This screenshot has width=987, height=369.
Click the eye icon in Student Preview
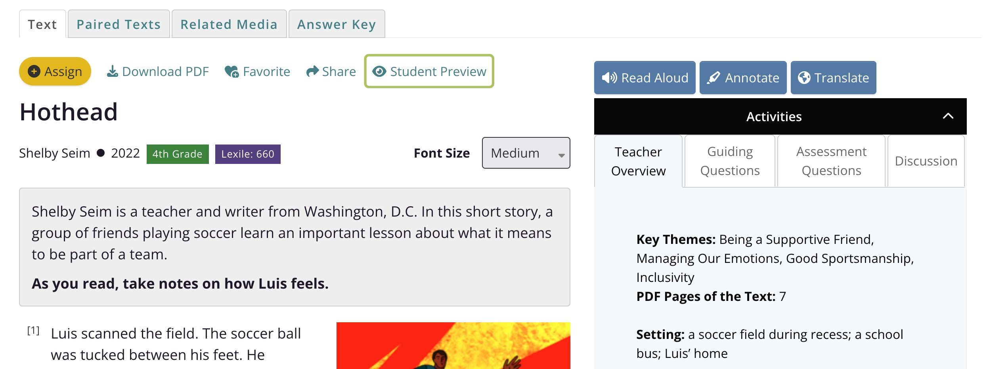(379, 71)
